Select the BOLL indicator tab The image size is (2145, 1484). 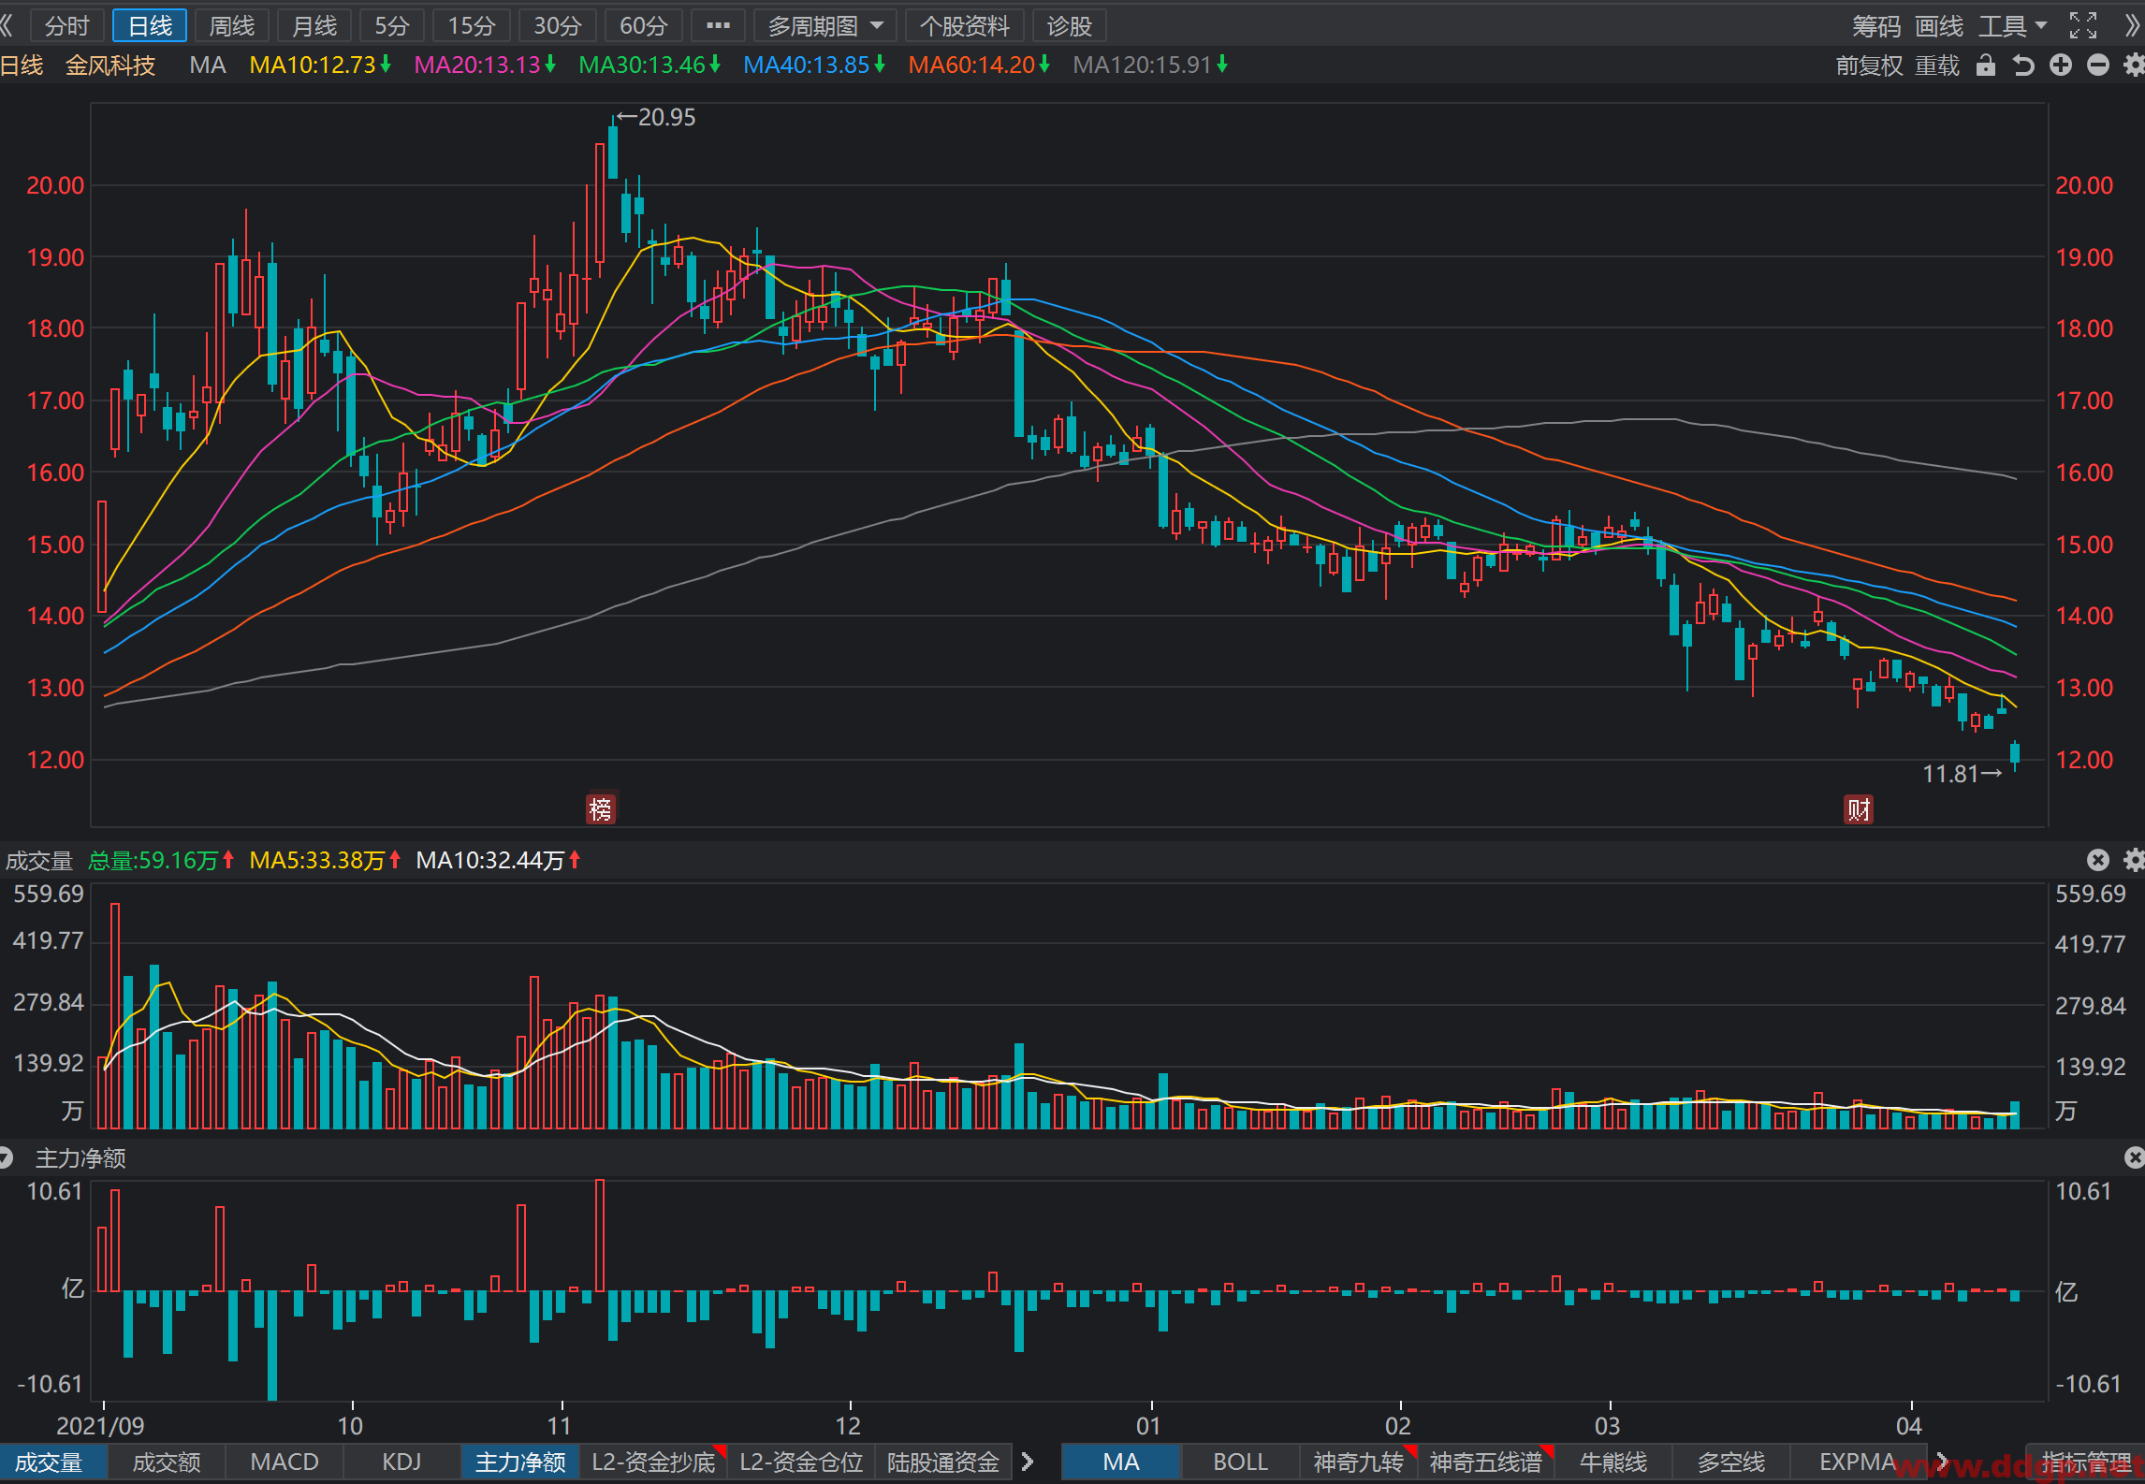(x=1240, y=1462)
